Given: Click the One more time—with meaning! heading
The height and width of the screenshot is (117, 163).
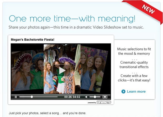Looking at the screenshot, I should [x=72, y=19].
